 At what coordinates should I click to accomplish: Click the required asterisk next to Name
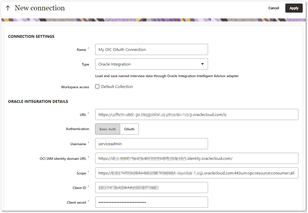click(x=89, y=48)
